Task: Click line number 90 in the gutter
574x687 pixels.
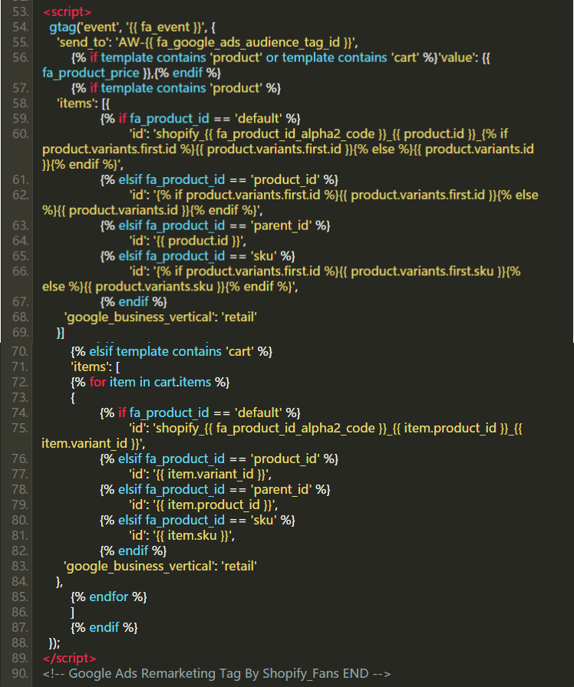Action: pos(20,673)
